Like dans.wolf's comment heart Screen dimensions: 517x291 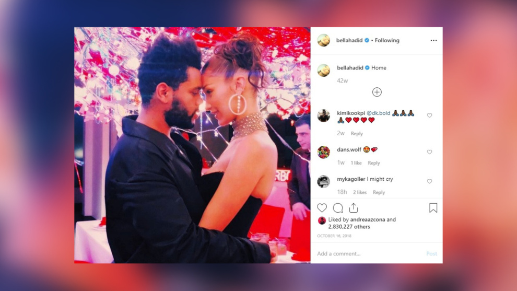[429, 152]
